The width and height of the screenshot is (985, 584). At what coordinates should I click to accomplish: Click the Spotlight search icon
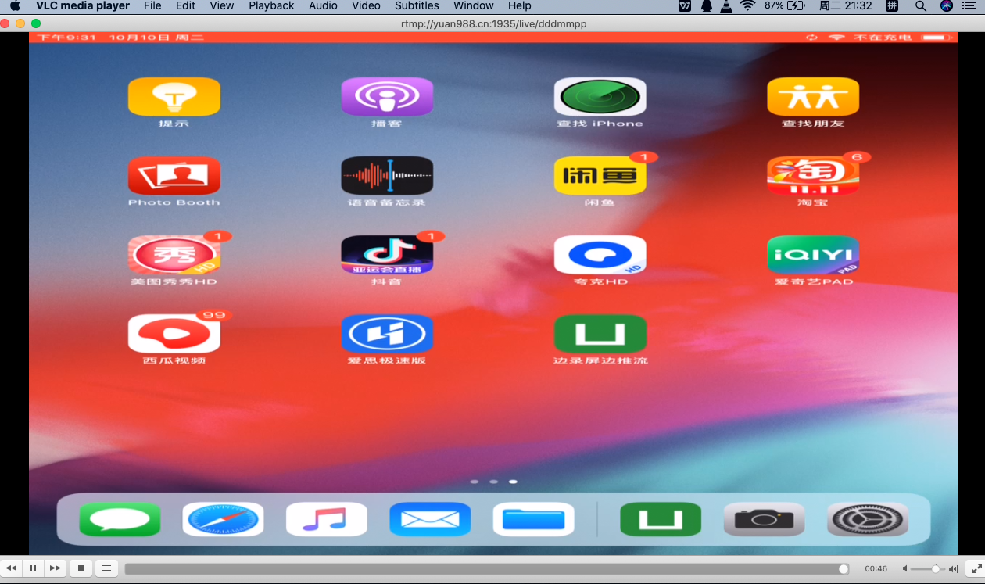pos(921,5)
